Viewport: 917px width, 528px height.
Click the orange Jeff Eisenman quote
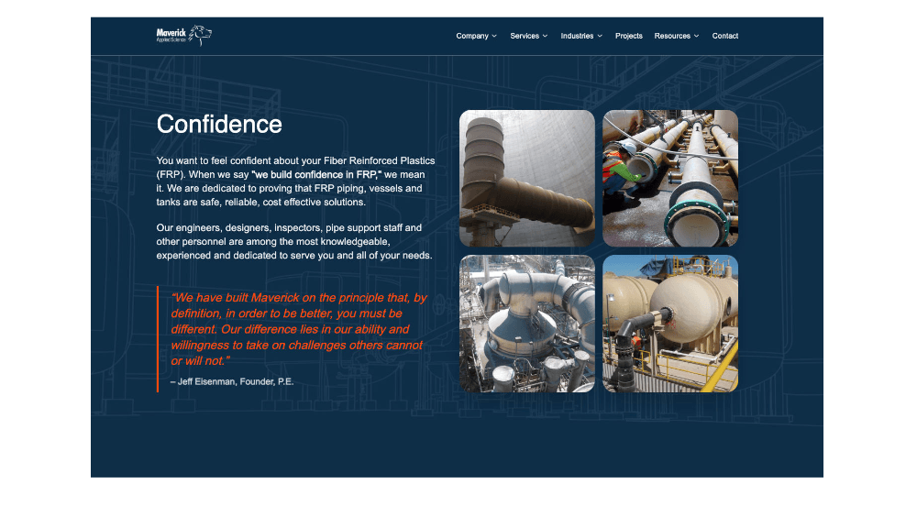299,329
